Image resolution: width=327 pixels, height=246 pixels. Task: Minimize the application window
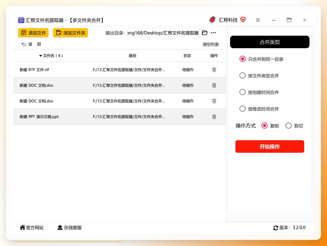[274, 20]
